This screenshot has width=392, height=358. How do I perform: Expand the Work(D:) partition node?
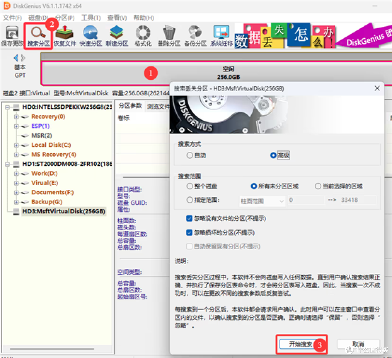16,174
